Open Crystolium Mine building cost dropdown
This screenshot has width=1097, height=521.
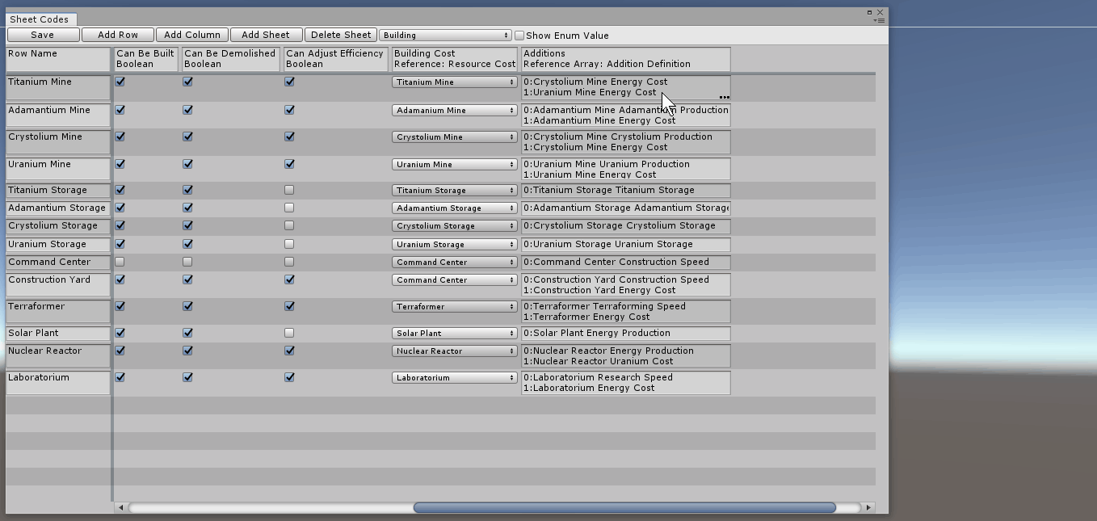pyautogui.click(x=455, y=137)
